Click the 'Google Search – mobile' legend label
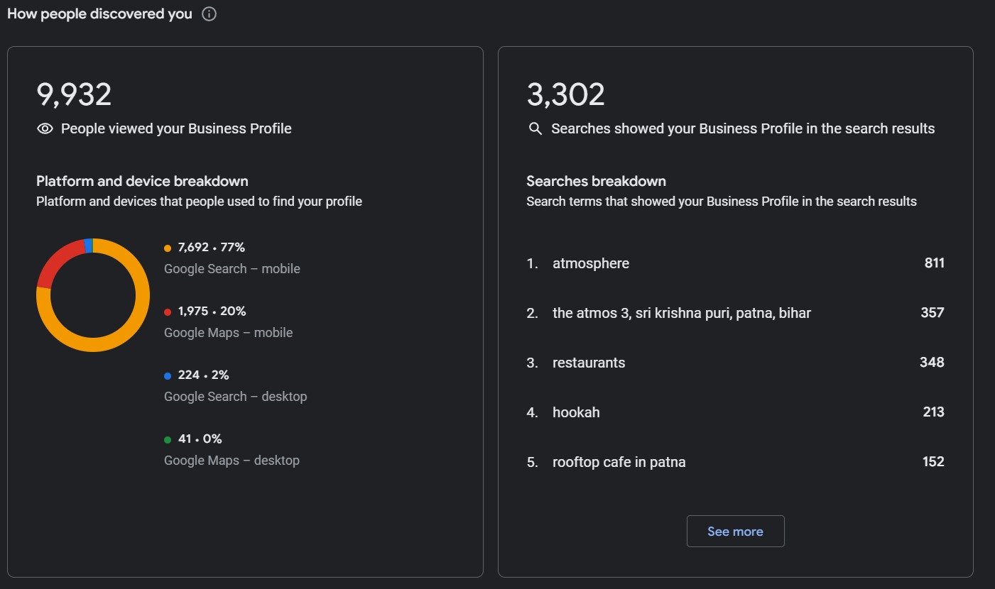995x589 pixels. (232, 269)
